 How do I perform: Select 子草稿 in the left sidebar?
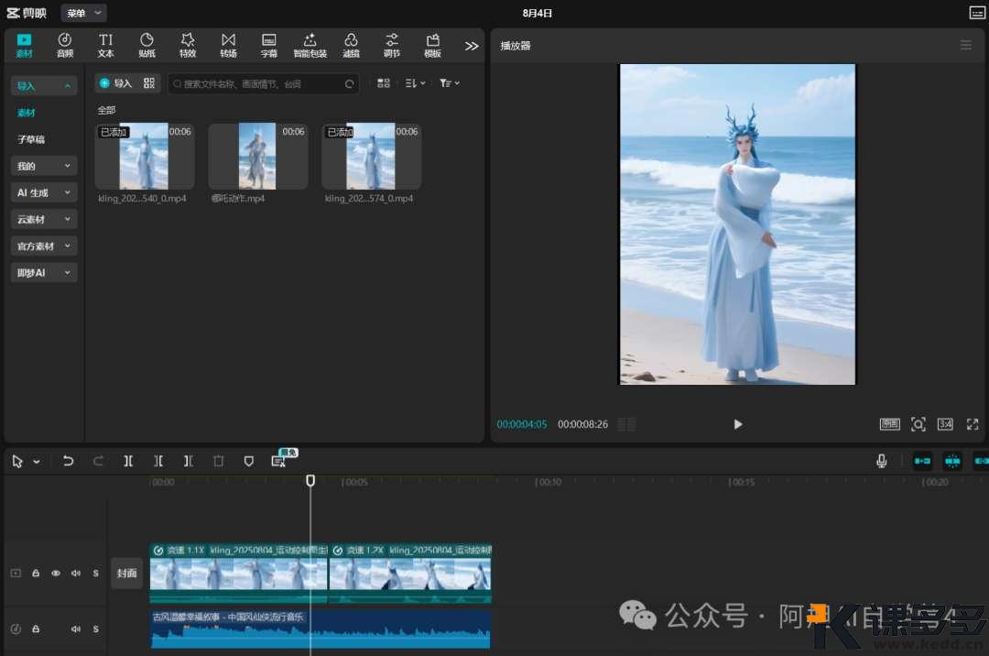tap(31, 139)
